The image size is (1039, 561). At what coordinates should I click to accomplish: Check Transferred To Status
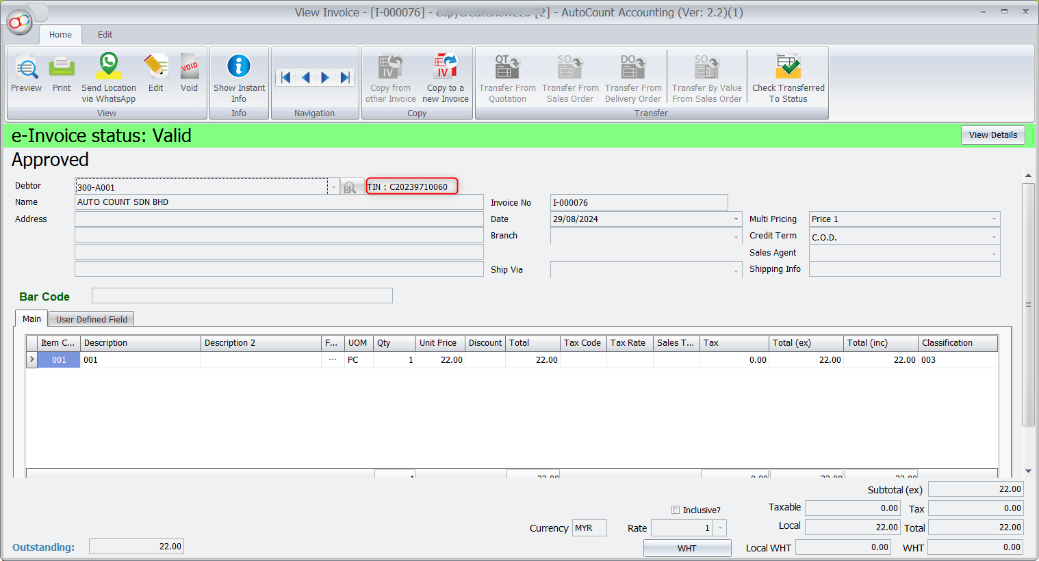[788, 77]
